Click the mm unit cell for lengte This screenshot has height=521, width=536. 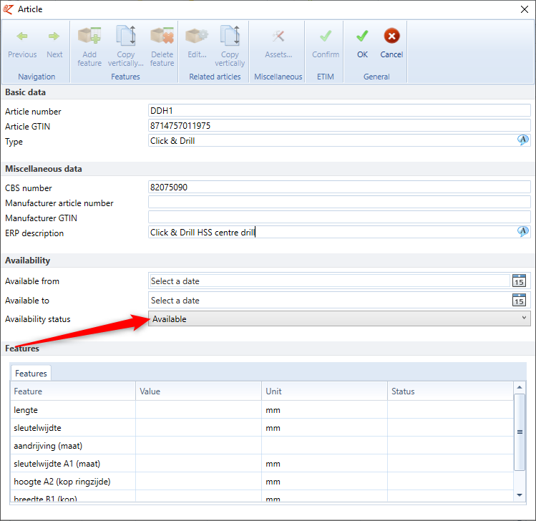coord(324,410)
